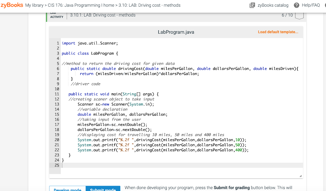
Task: Click the zyBooks logo
Action: pyautogui.click(x=12, y=5)
